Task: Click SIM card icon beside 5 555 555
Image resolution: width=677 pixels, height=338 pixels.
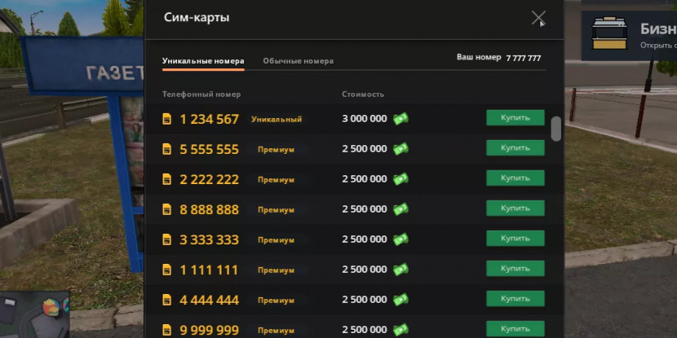Action: tap(167, 149)
